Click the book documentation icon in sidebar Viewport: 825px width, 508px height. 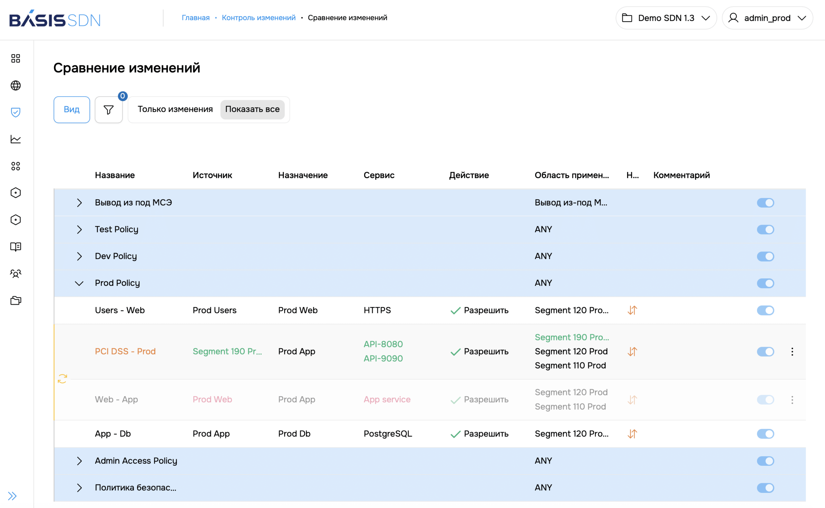pyautogui.click(x=15, y=247)
